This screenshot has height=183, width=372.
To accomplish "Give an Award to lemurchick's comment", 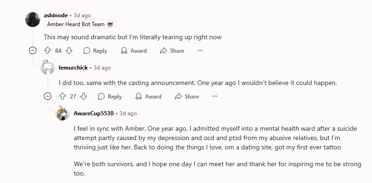I will (148, 97).
